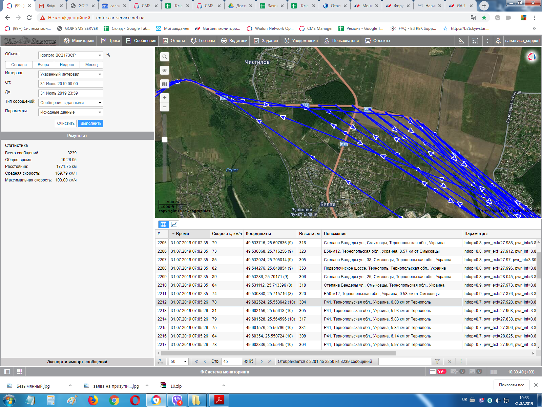Zoom in the map with plus button
Screen dimensions: 542x407
coord(164,98)
